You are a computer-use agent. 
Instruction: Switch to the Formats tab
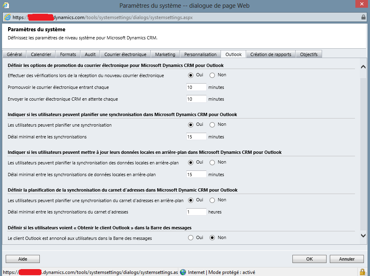point(68,54)
